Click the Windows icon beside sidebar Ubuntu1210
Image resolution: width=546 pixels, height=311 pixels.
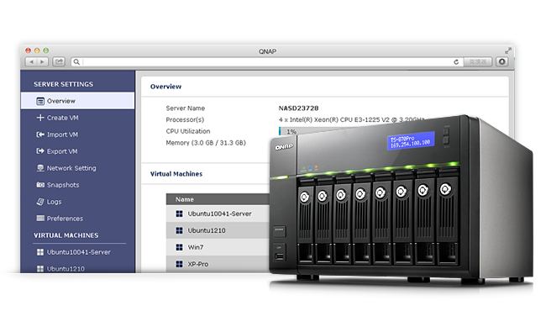pyautogui.click(x=40, y=268)
